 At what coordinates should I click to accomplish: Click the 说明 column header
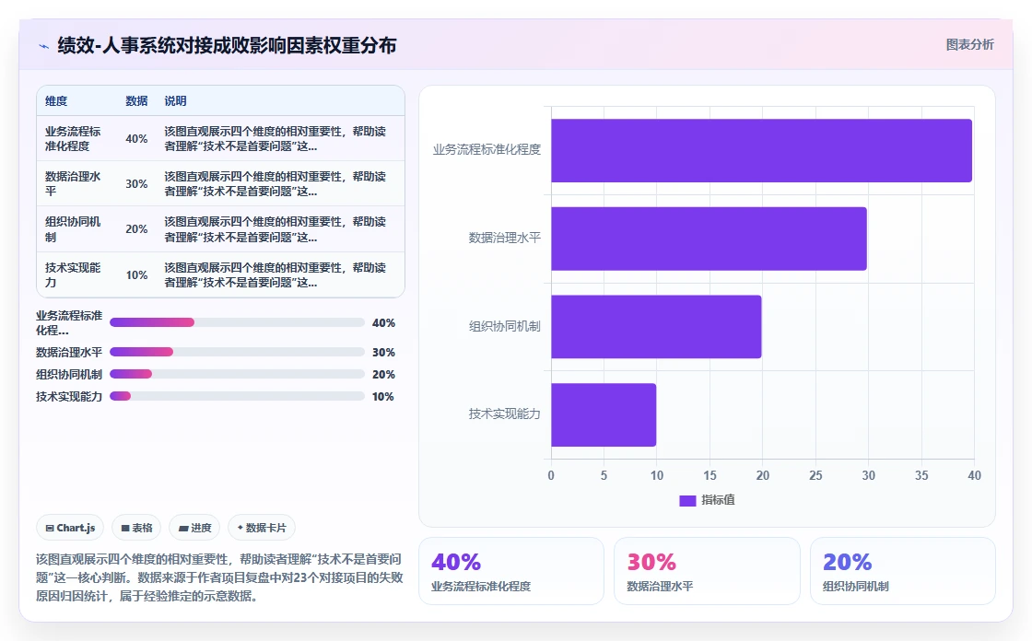pos(175,100)
